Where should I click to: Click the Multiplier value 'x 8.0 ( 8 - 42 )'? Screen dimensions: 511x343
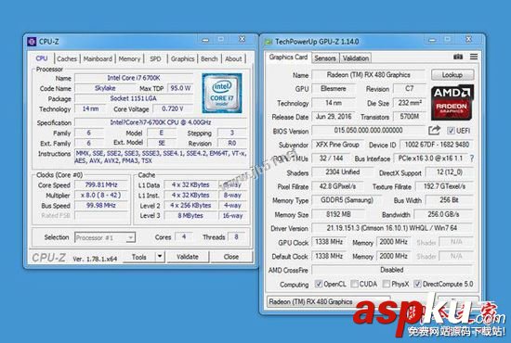pyautogui.click(x=101, y=196)
